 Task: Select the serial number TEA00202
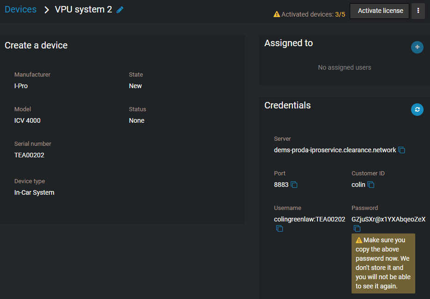click(30, 155)
